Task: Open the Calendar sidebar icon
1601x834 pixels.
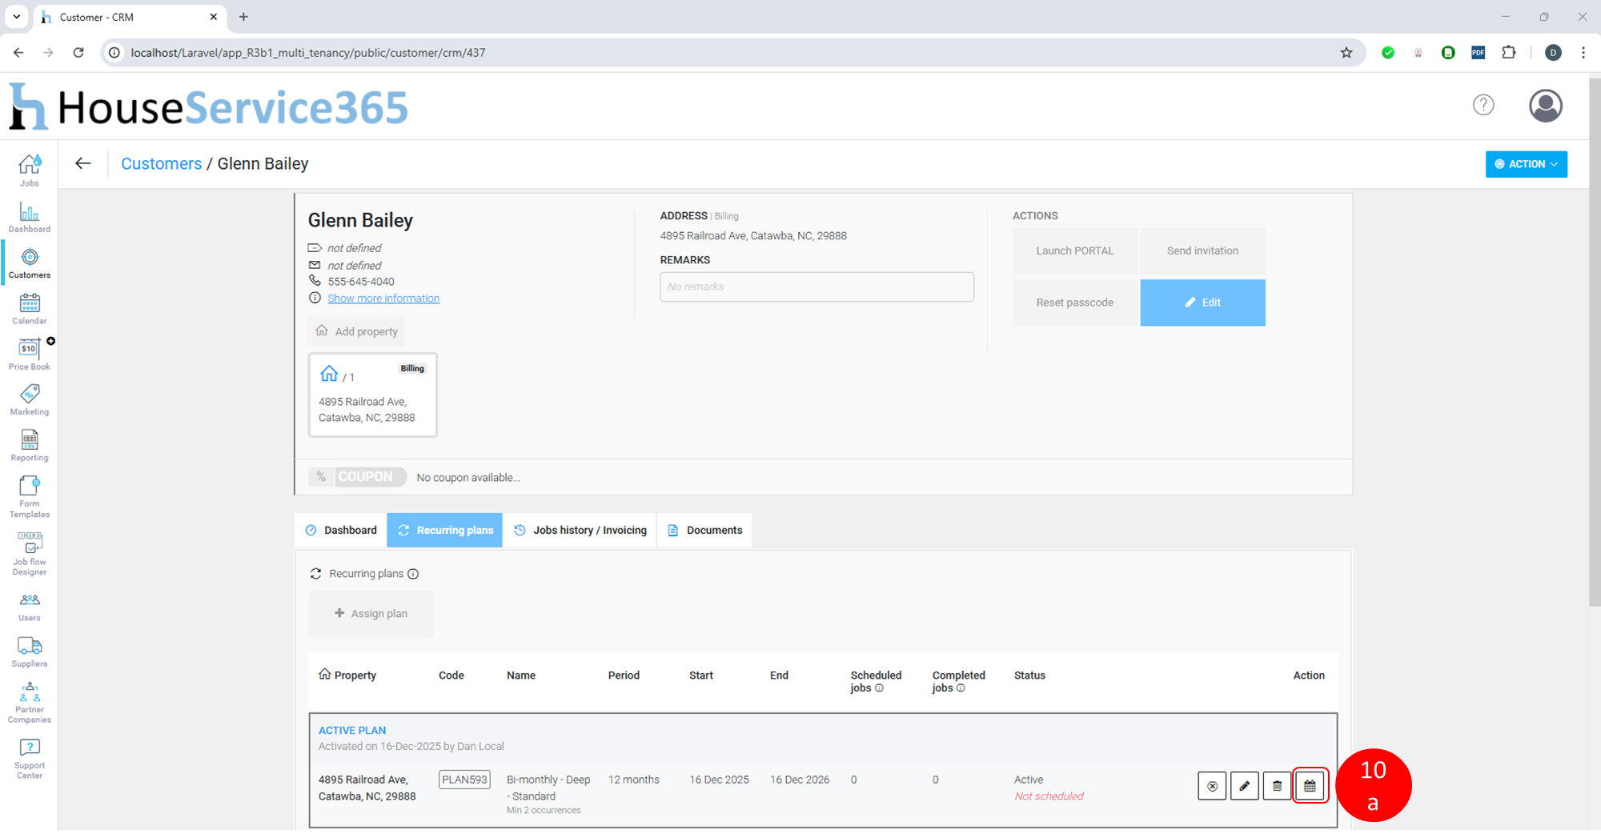Action: point(30,308)
